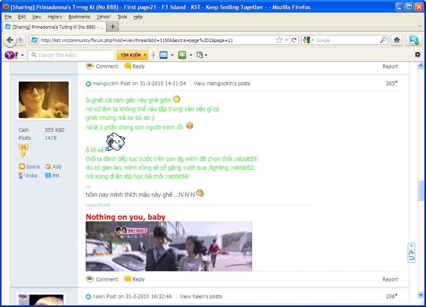Click the site identity icon in address bar
The image size is (426, 307).
34,40
